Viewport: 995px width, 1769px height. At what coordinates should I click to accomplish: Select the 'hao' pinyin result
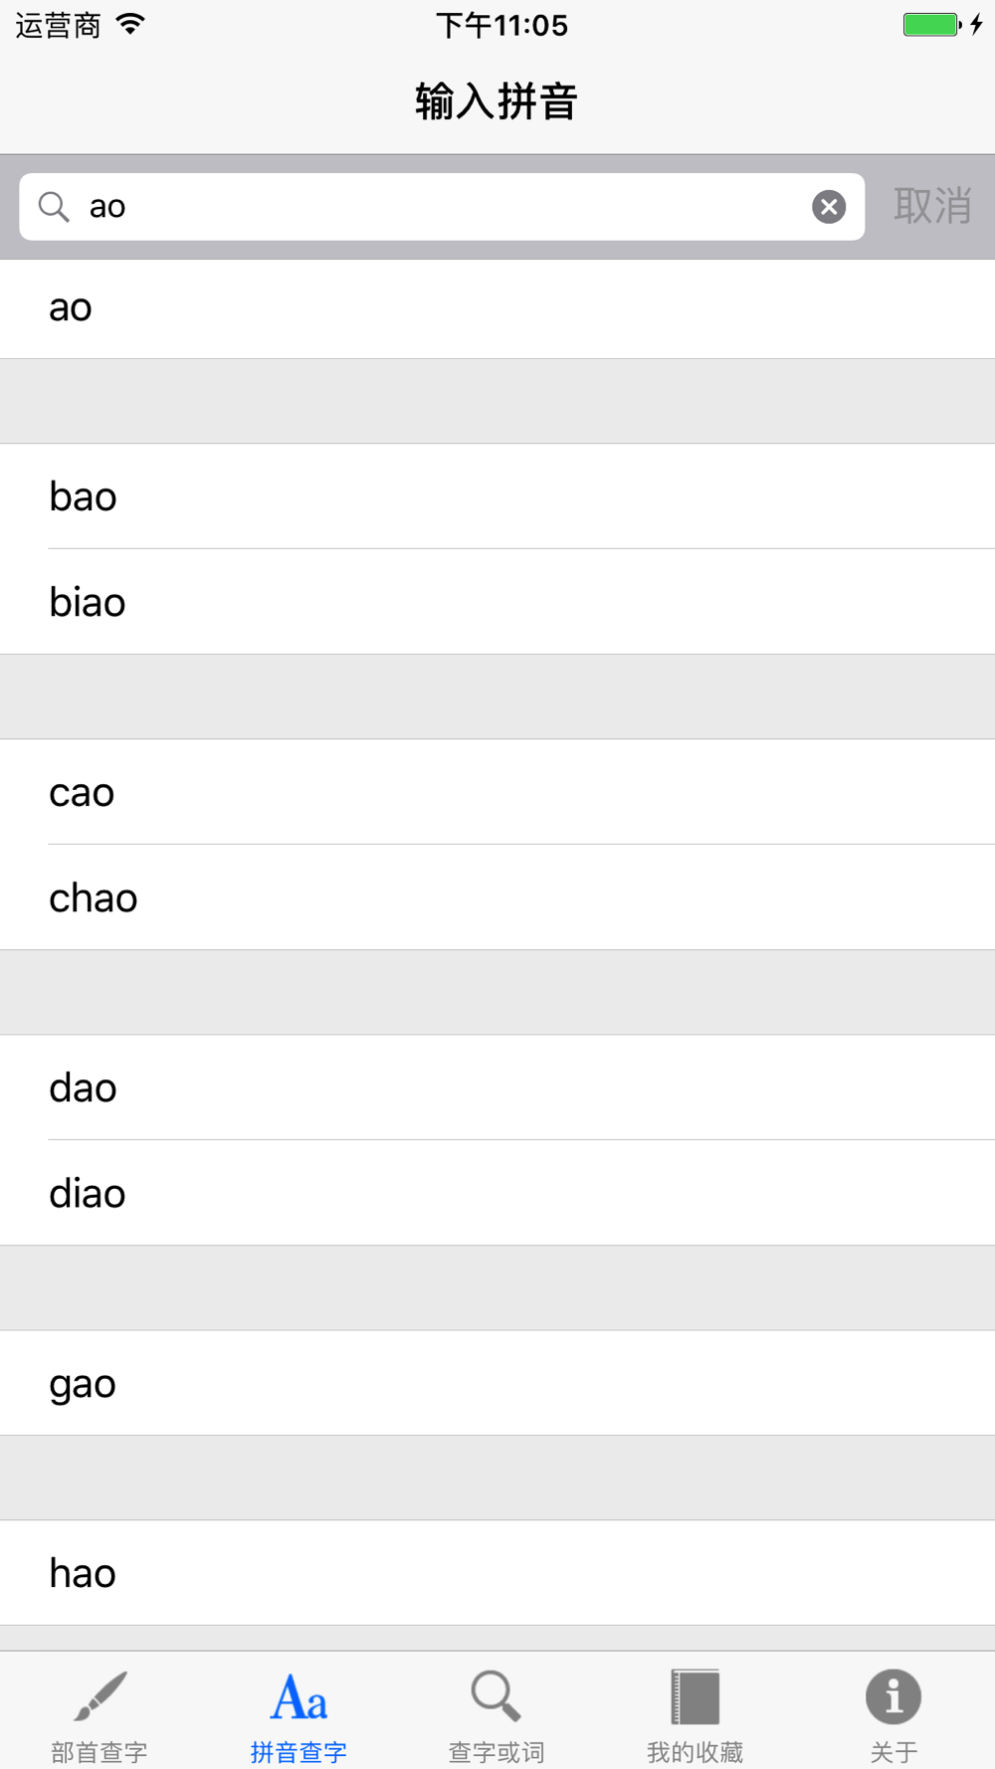(497, 1573)
